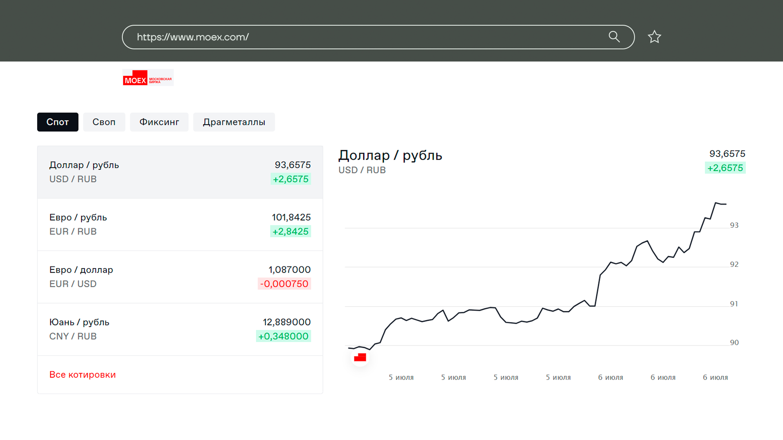Select the Юань / рубль quote row

click(x=180, y=329)
